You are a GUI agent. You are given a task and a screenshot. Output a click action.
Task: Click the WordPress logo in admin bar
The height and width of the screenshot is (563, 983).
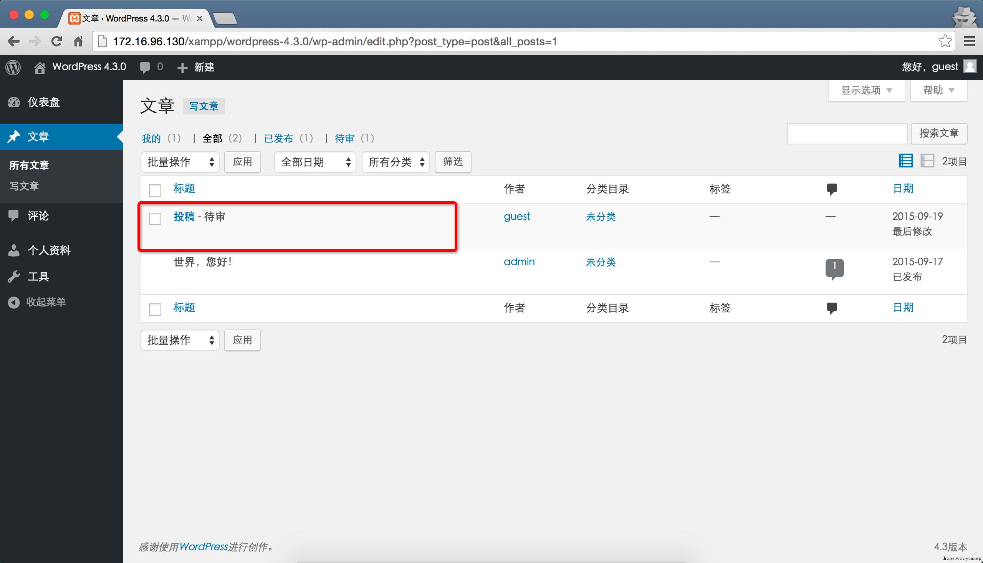point(13,67)
